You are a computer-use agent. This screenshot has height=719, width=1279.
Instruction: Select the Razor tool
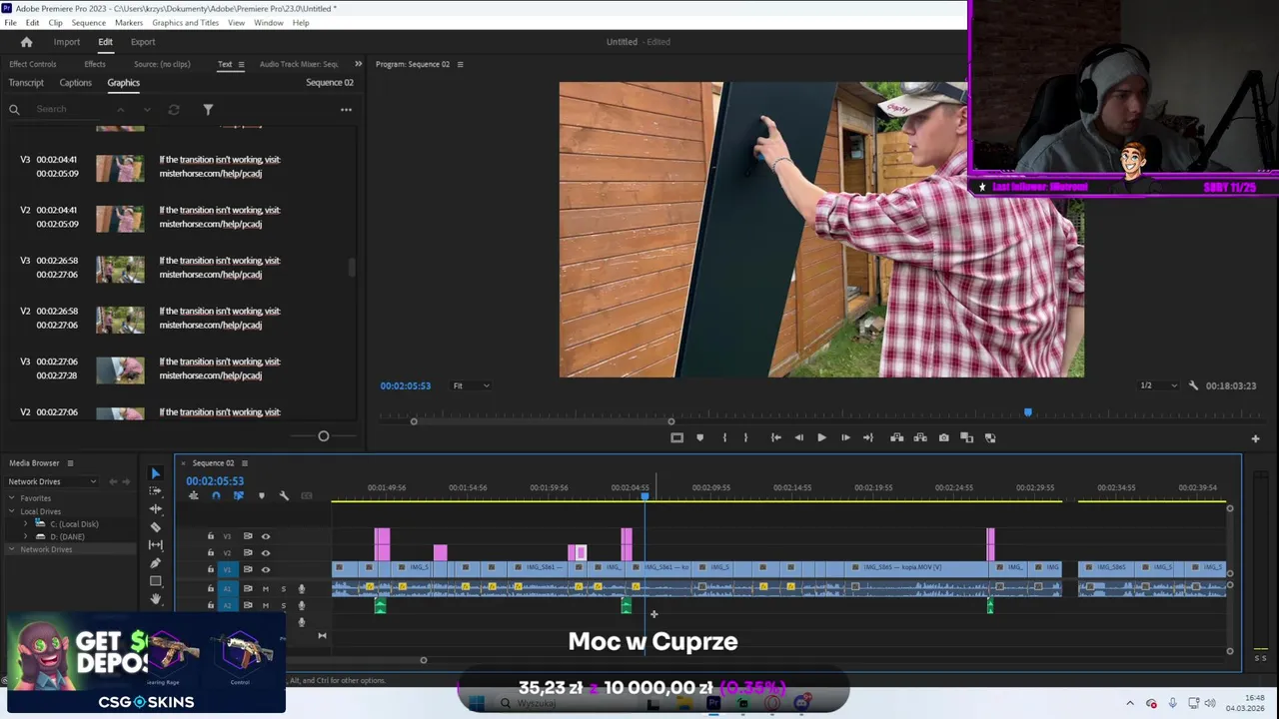click(x=155, y=527)
